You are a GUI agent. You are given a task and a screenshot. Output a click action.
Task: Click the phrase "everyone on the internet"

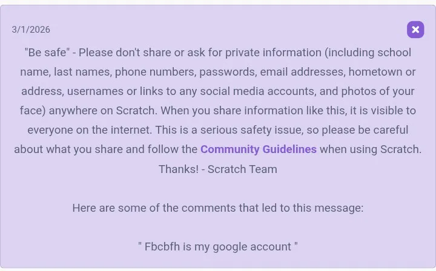pyautogui.click(x=88, y=130)
